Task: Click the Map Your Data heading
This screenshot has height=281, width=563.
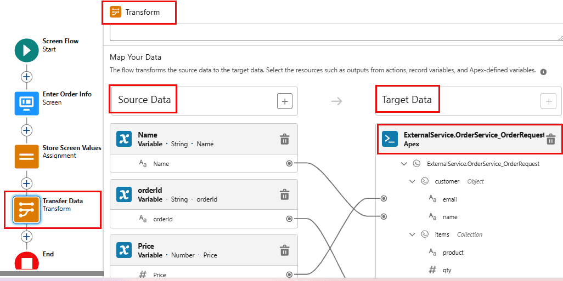Action: pos(136,58)
